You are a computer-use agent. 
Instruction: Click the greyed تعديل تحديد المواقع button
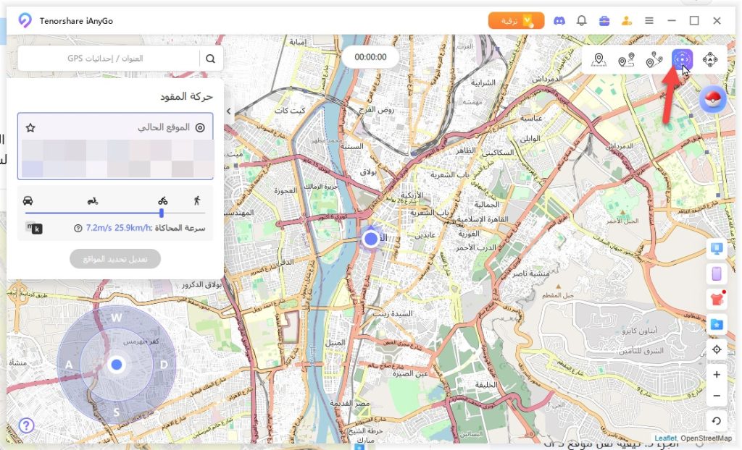(115, 259)
